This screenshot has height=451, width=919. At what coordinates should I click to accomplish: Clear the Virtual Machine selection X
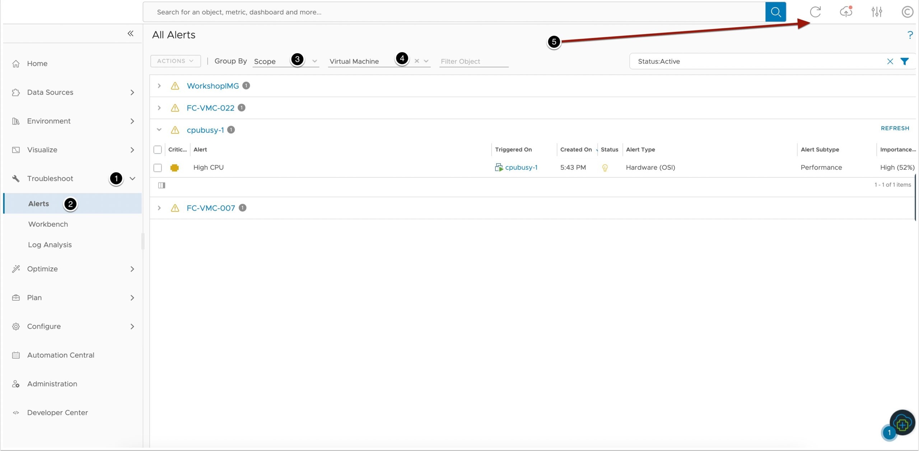pyautogui.click(x=417, y=61)
